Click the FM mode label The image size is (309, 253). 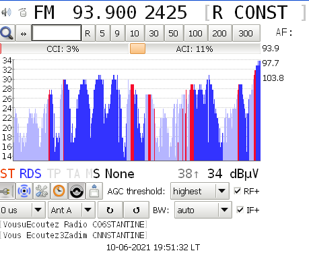(x=44, y=12)
